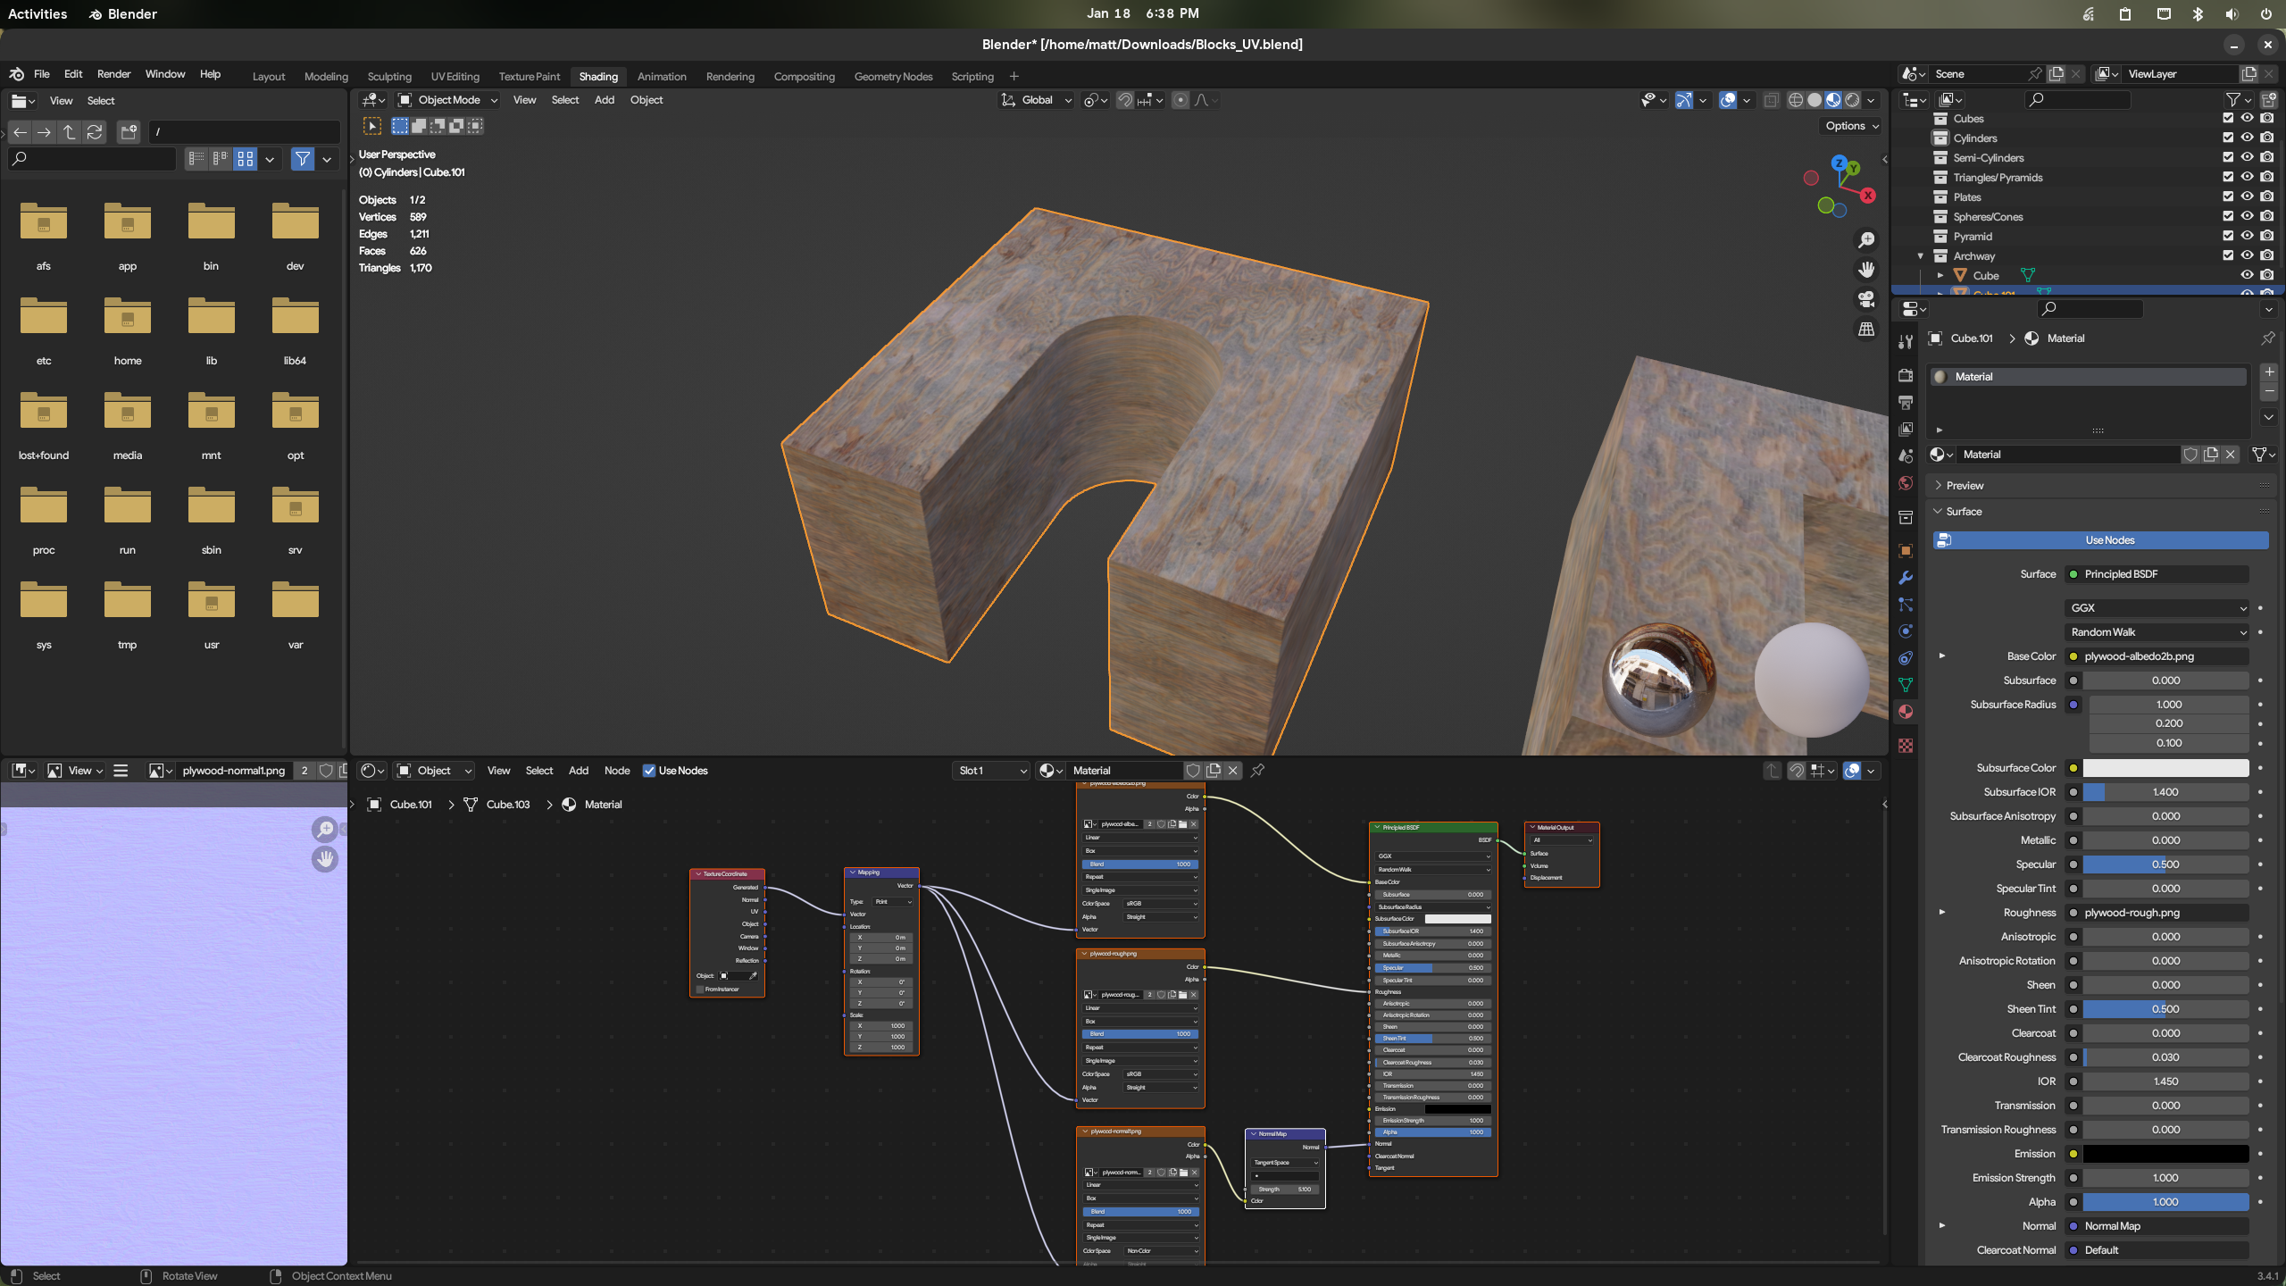Collapse the Archway collection
Image resolution: width=2286 pixels, height=1286 pixels.
1921,256
